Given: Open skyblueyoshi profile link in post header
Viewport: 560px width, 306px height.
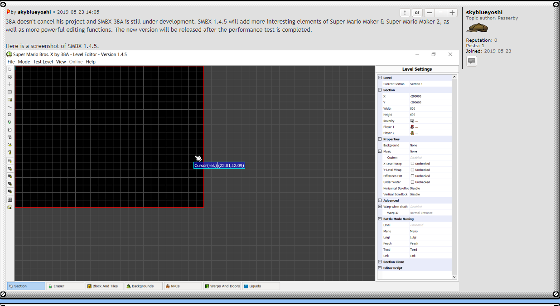Looking at the screenshot, I should [x=34, y=12].
